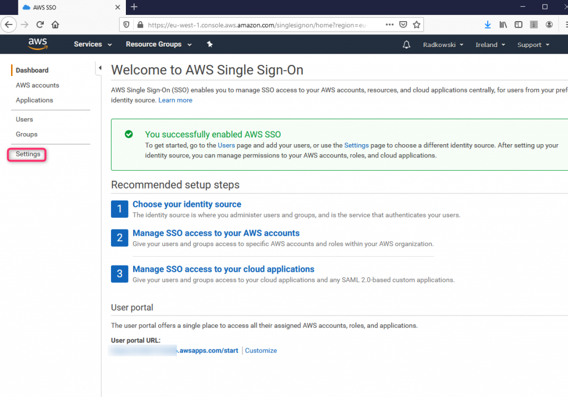The height and width of the screenshot is (397, 568).
Task: Follow the Settings link in success banner
Action: pos(357,145)
